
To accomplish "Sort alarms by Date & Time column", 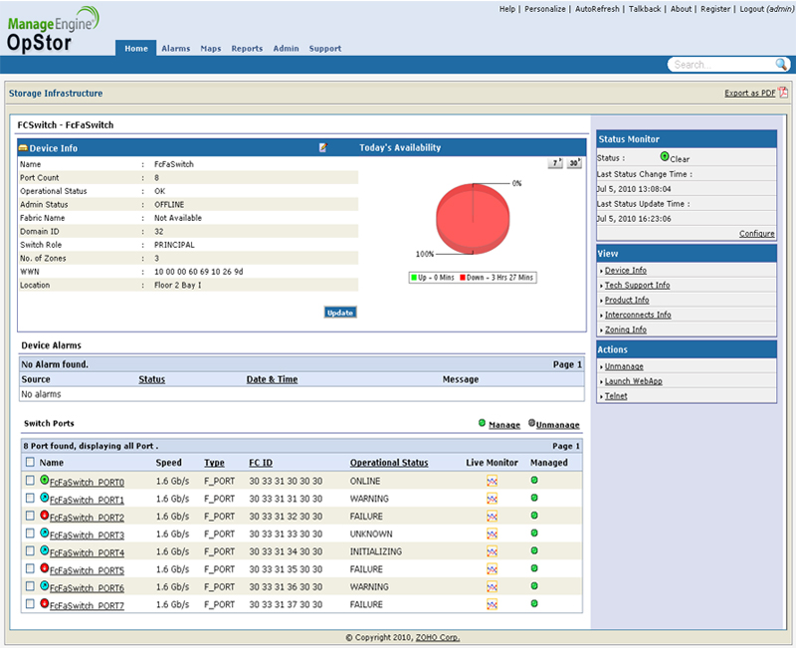I will point(272,379).
